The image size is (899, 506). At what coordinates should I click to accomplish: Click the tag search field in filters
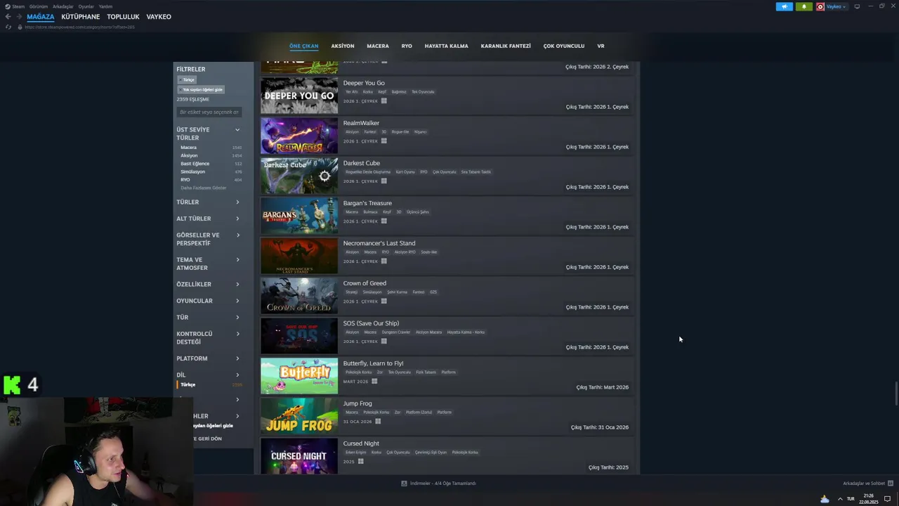point(209,112)
